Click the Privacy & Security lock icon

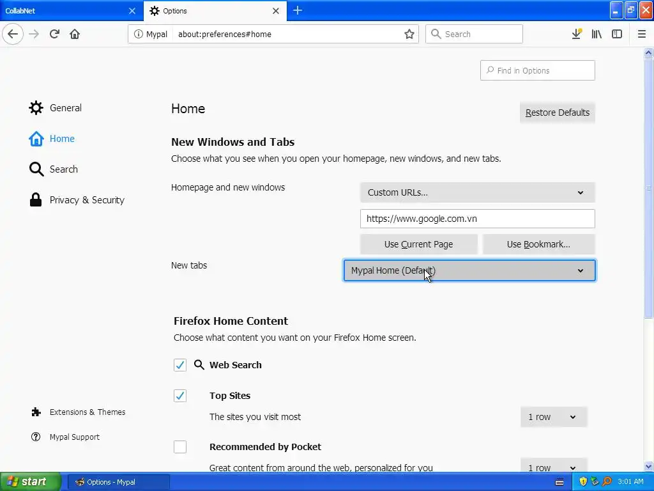(x=36, y=200)
